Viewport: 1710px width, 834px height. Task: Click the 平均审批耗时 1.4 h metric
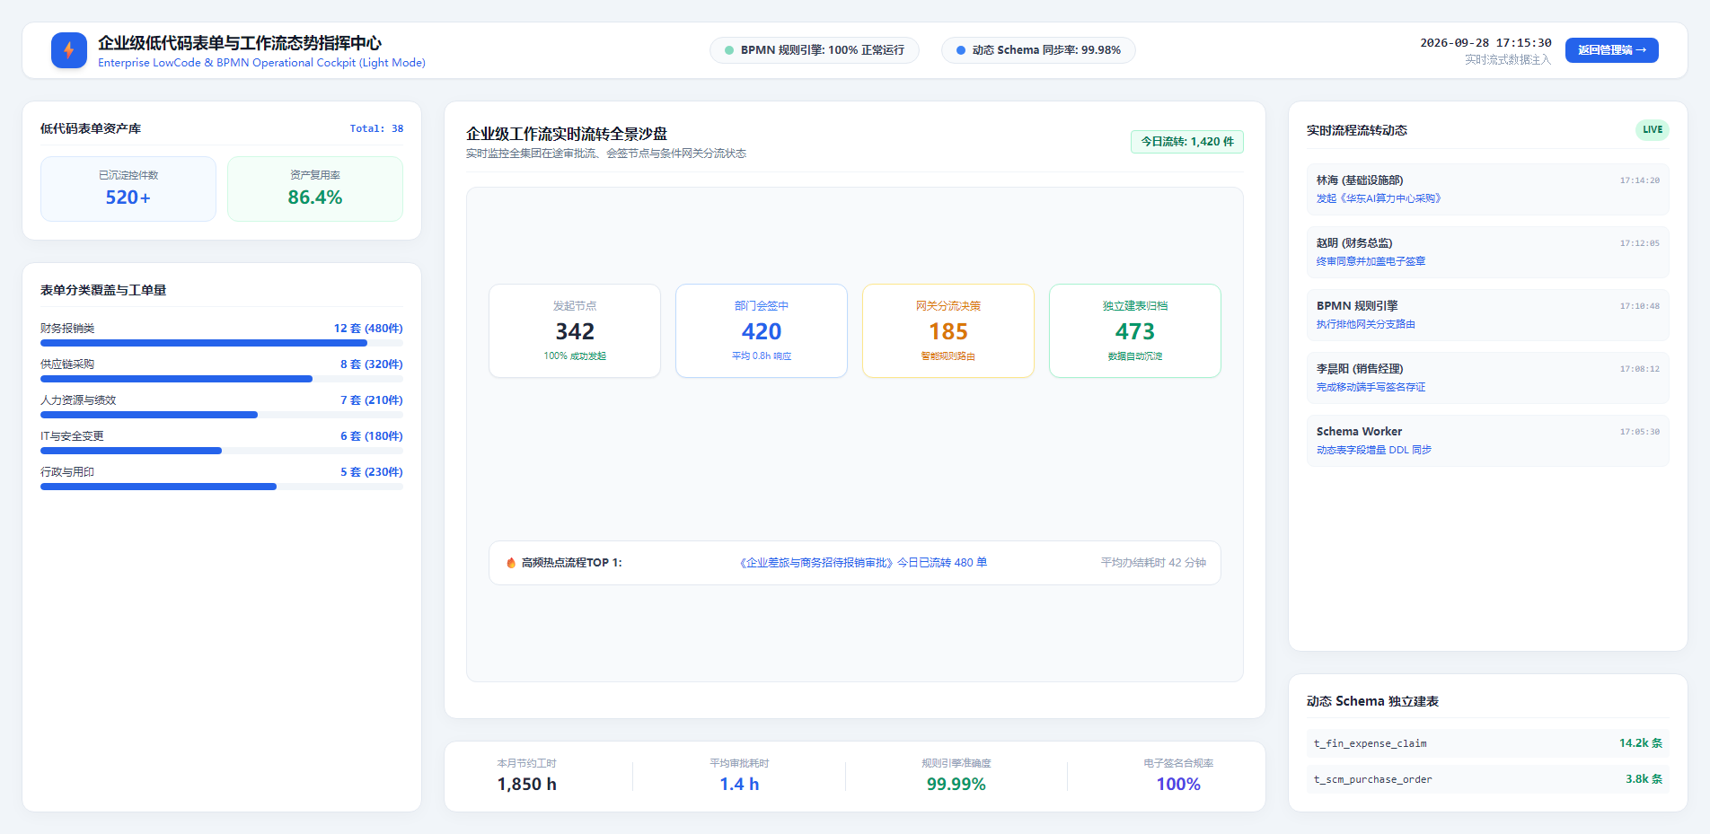[739, 776]
